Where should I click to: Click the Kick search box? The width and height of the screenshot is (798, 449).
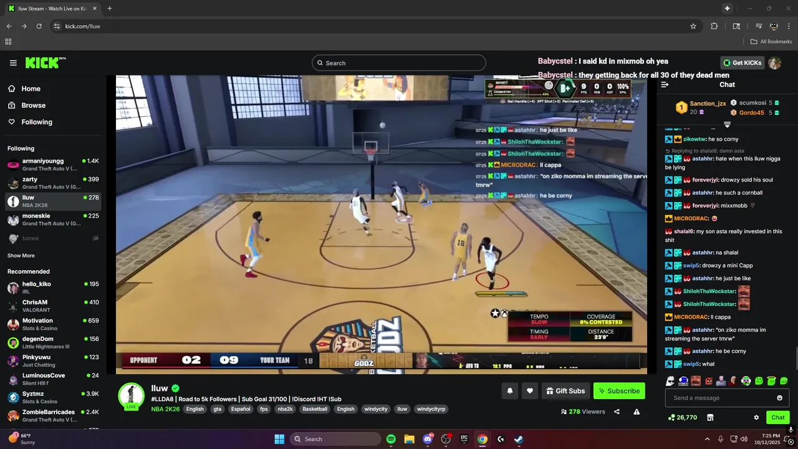click(x=399, y=63)
